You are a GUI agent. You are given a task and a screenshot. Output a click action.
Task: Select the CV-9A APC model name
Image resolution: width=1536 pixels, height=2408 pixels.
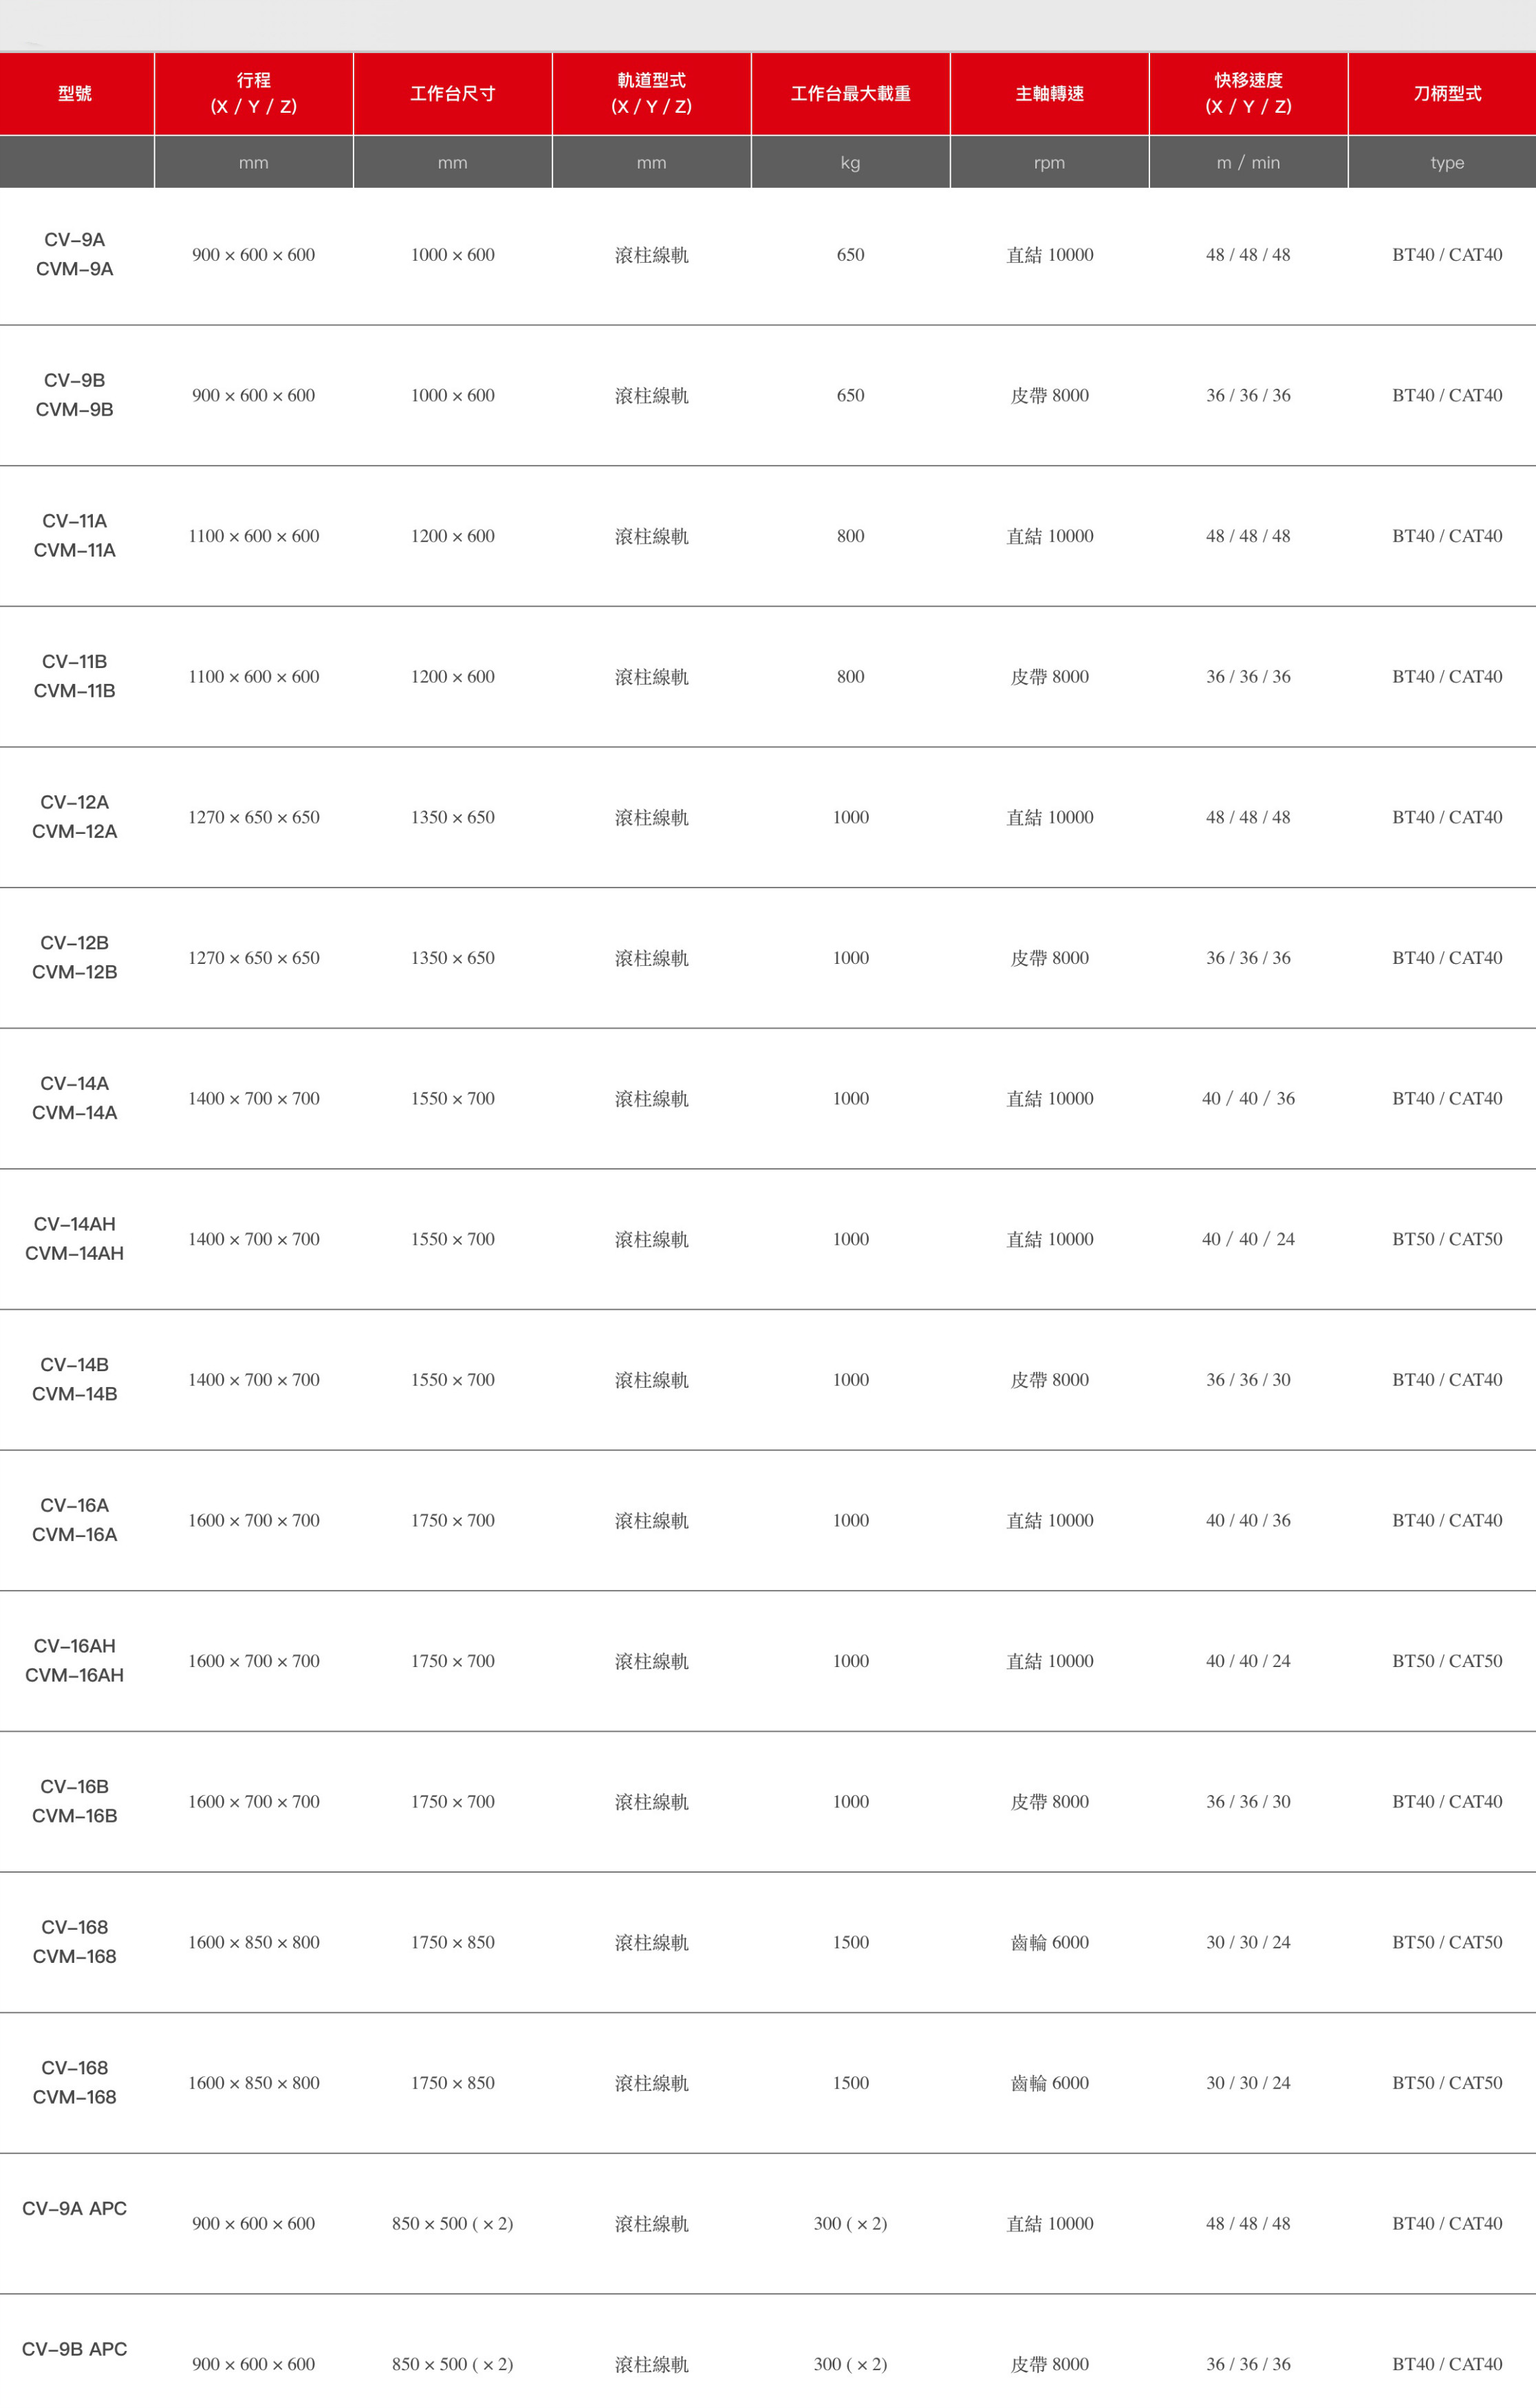coord(75,2208)
